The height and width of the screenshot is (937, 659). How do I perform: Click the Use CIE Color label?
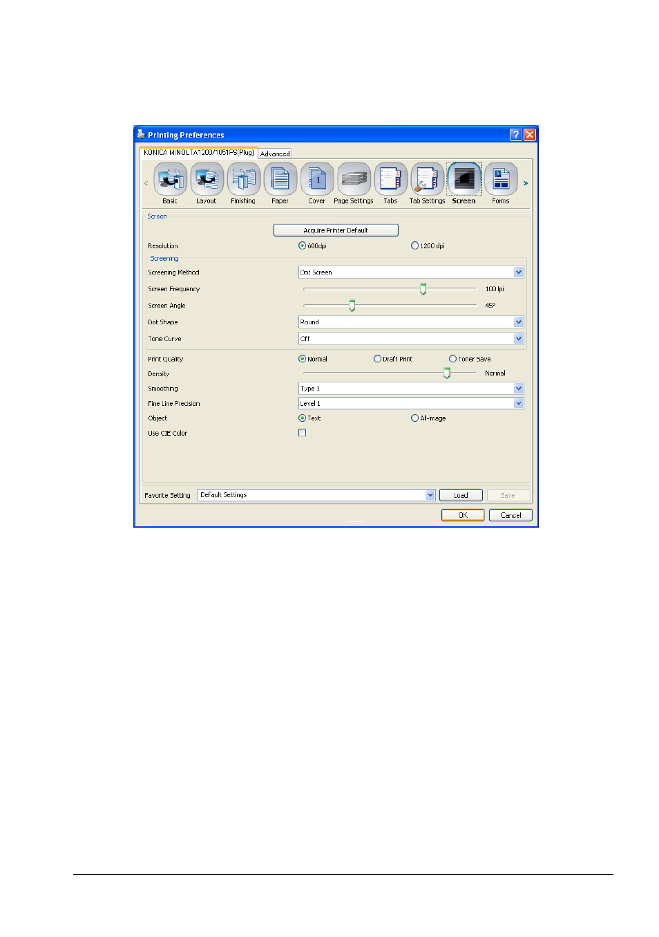168,434
